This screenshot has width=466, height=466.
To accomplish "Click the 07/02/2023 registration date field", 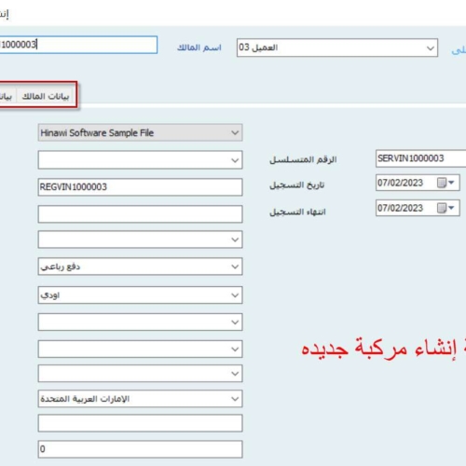I will tap(406, 183).
